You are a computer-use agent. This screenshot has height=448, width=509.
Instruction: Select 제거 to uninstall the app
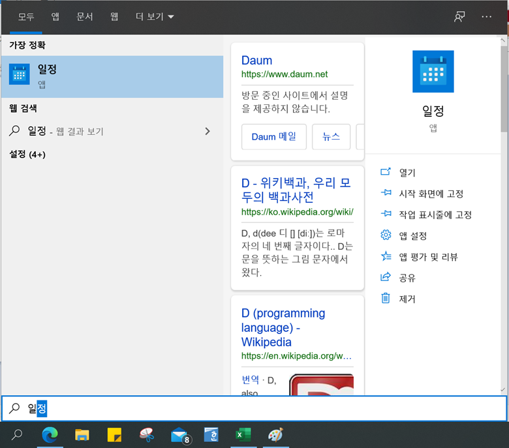(407, 299)
